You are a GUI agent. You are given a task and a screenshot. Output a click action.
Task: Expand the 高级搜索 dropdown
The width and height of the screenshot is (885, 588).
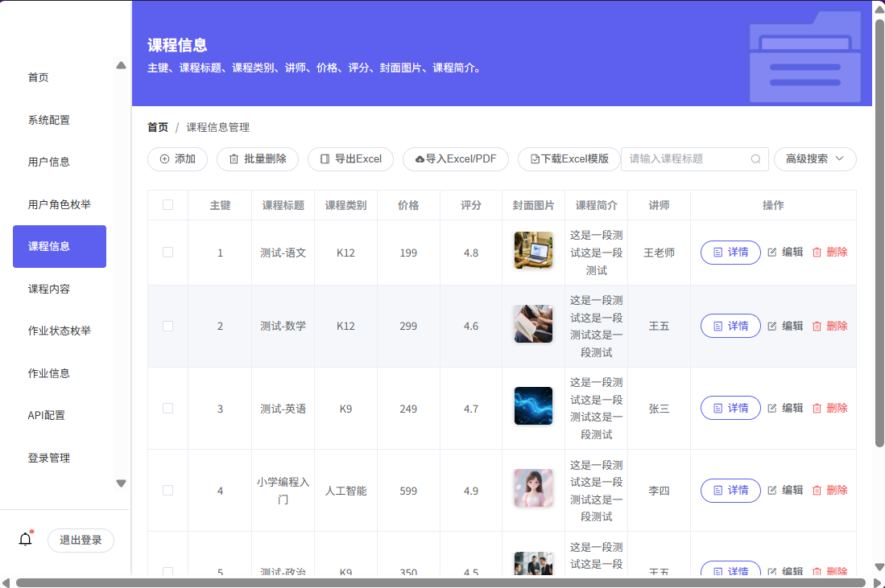click(x=814, y=159)
